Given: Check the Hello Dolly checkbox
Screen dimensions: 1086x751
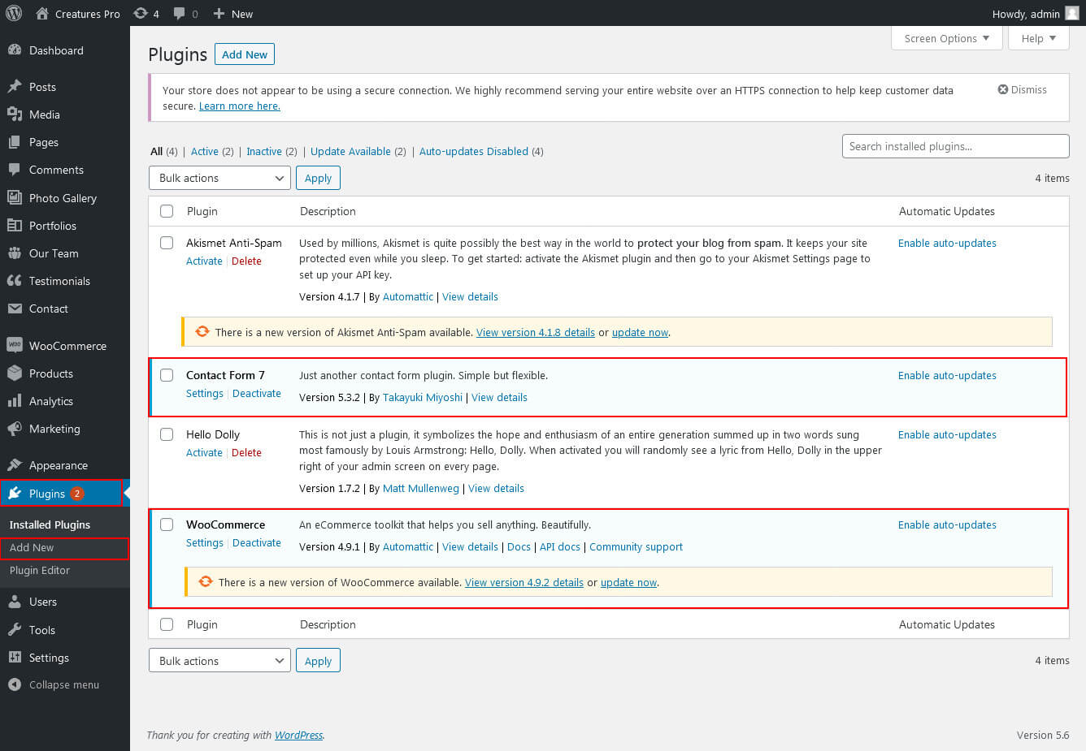Looking at the screenshot, I should pos(167,434).
